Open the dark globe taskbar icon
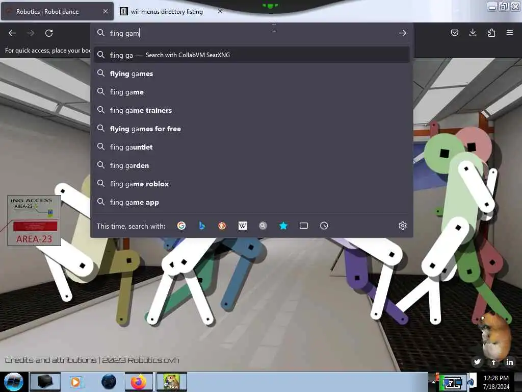This screenshot has width=522, height=392. 109,382
